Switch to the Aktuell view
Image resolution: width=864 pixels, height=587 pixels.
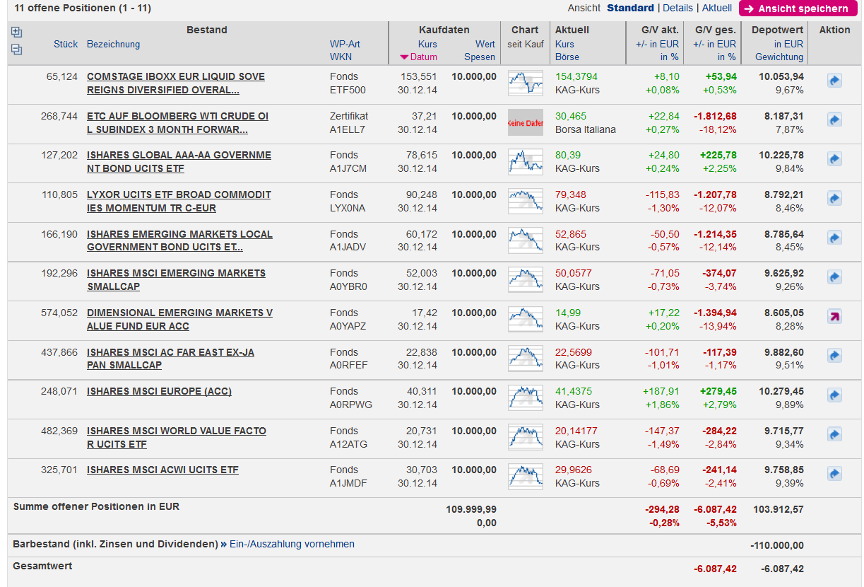(x=716, y=8)
